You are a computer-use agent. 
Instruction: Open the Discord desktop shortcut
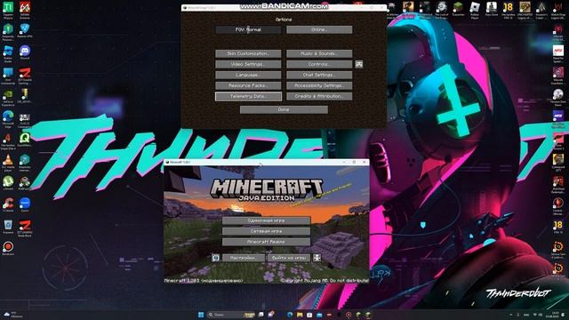tap(25, 52)
